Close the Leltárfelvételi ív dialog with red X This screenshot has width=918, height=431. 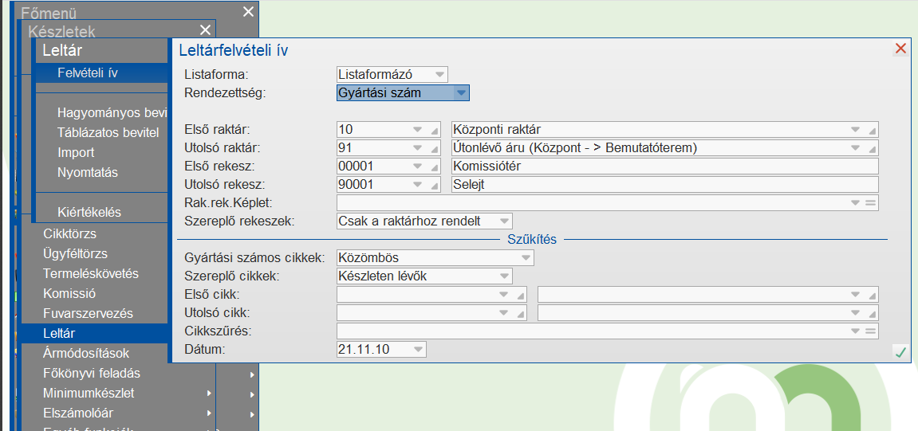pos(900,49)
